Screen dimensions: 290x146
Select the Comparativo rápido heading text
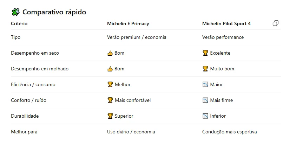tap(54, 12)
